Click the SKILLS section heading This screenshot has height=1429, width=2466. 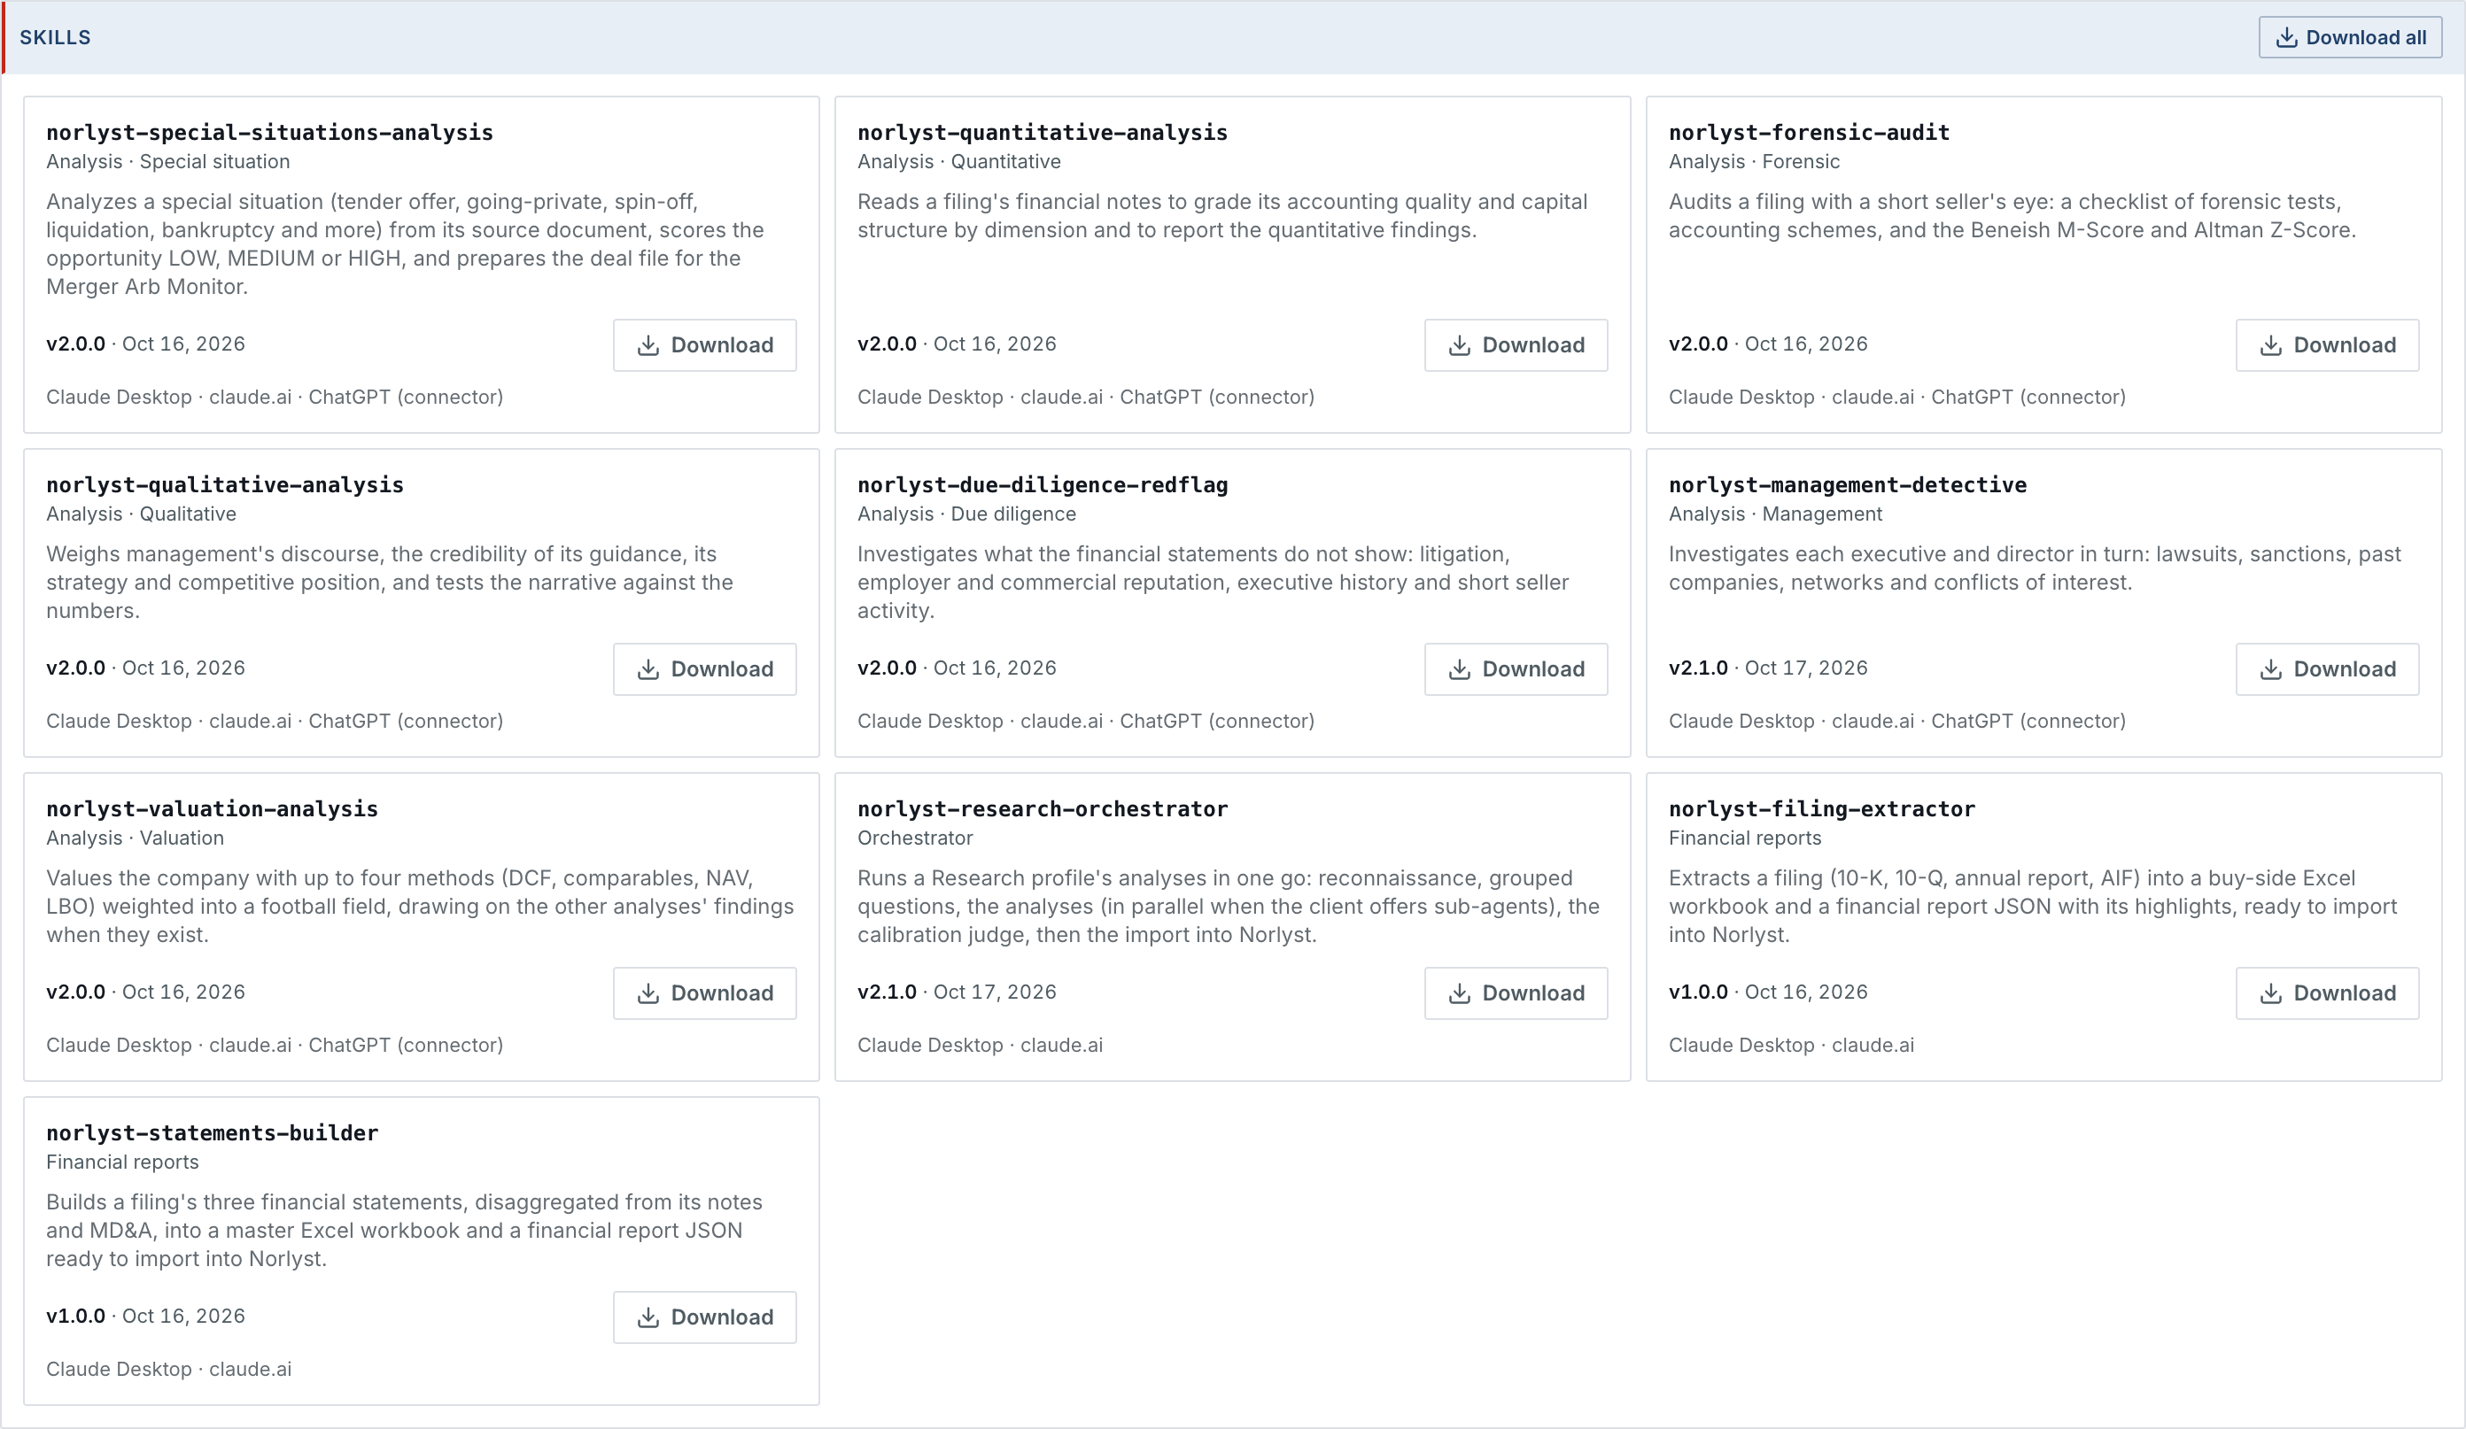coord(55,37)
